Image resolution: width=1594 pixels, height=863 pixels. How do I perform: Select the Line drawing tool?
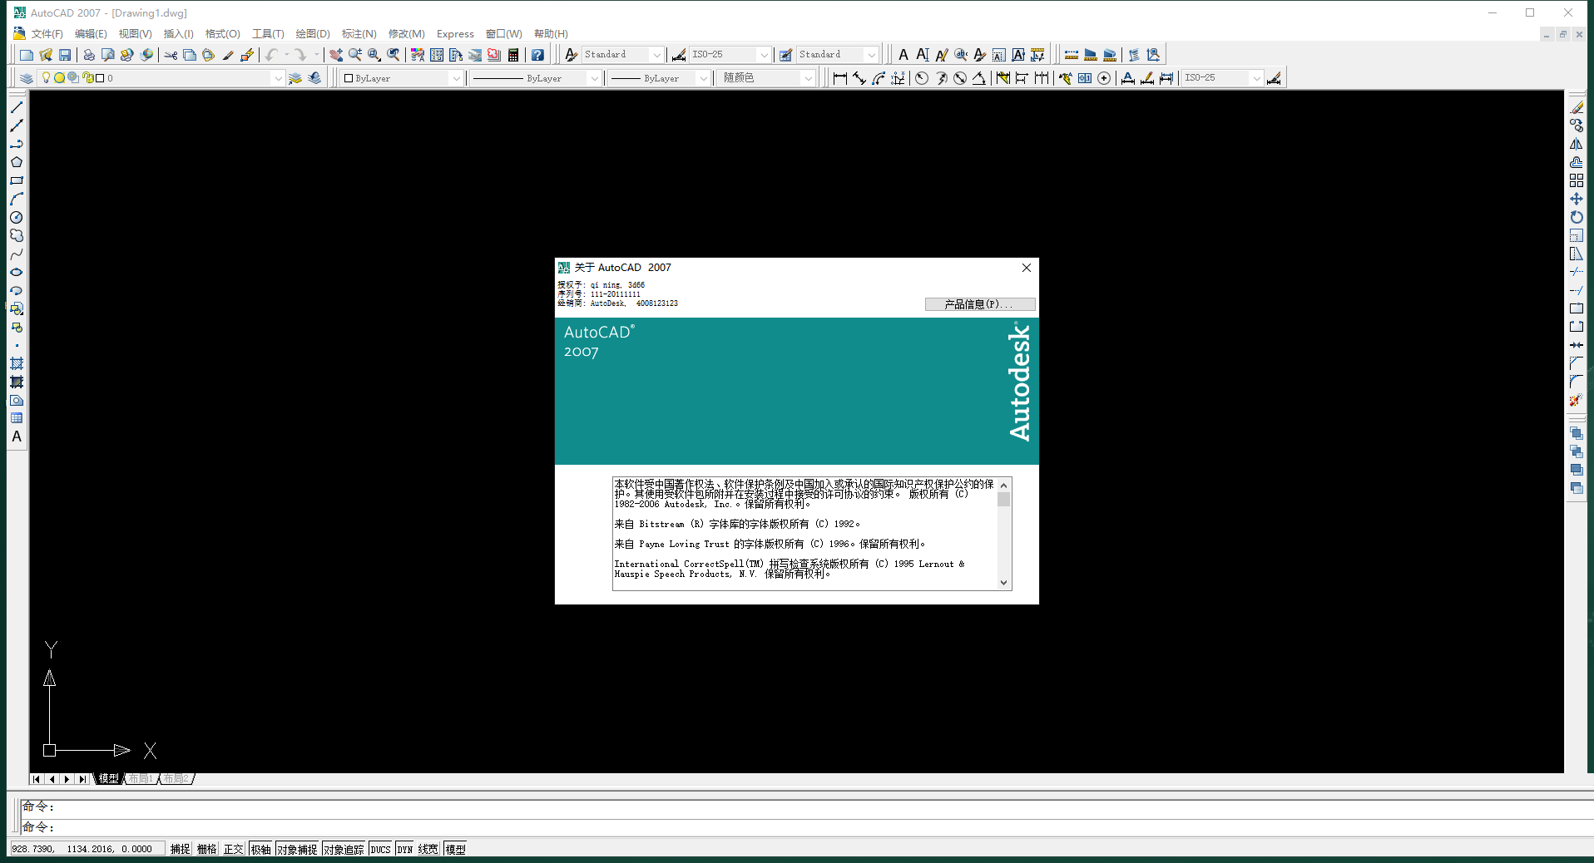pos(16,107)
